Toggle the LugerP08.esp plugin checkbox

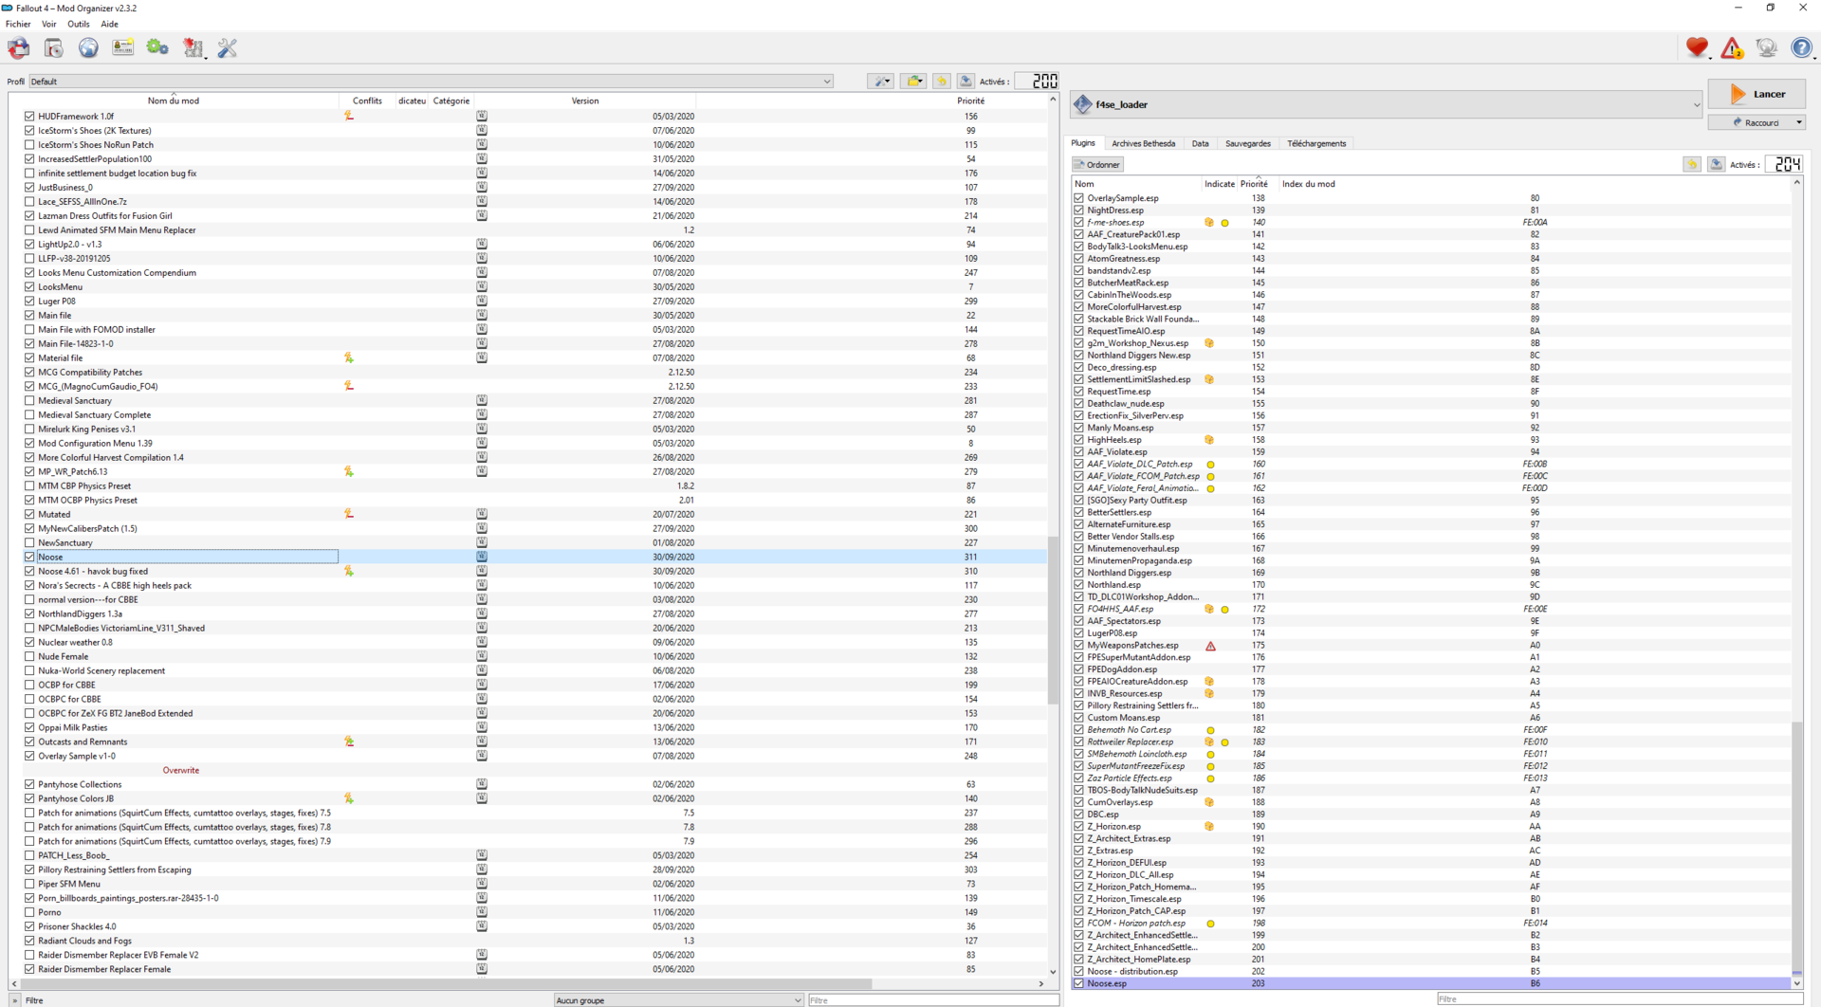[1078, 633]
